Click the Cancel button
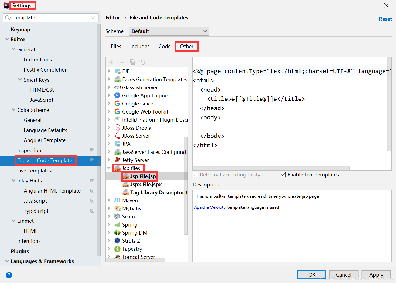The height and width of the screenshot is (283, 396). [344, 275]
